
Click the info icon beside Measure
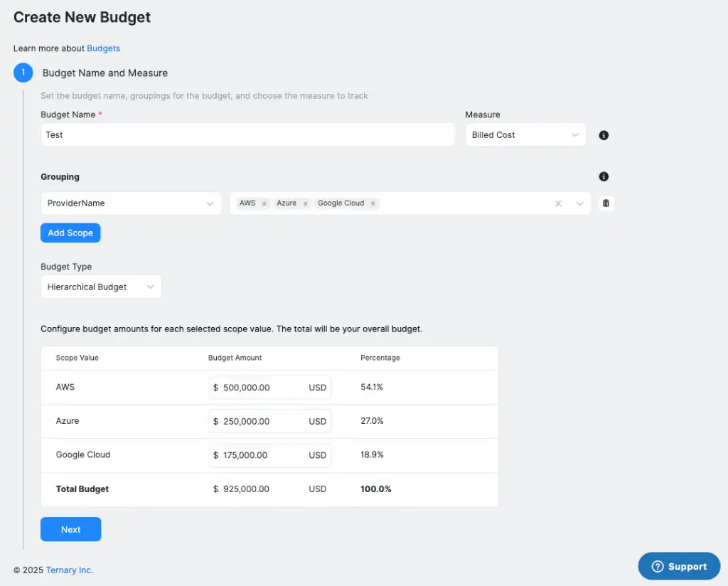click(x=604, y=134)
